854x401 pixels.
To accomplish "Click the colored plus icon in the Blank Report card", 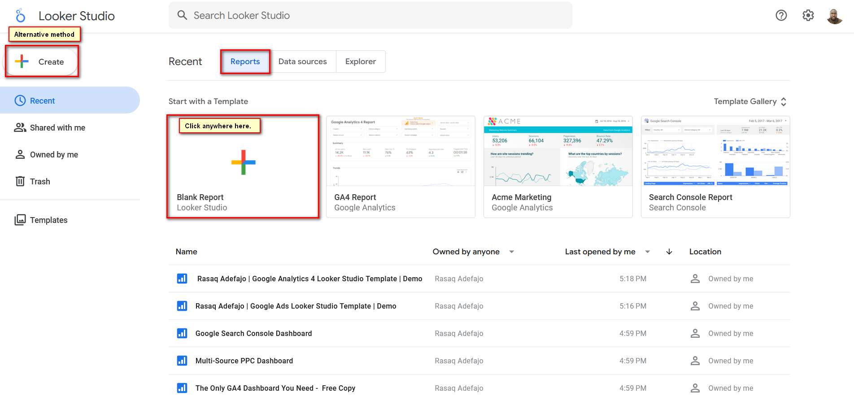I will (243, 162).
